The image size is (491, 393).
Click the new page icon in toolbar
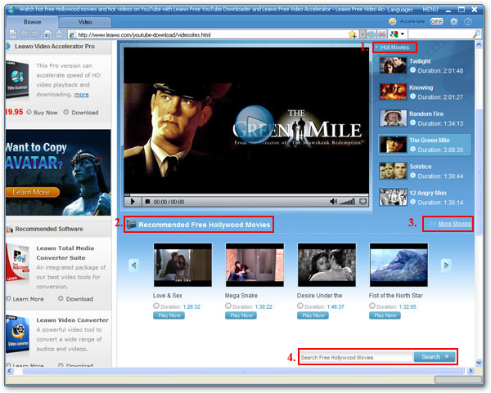(13, 34)
